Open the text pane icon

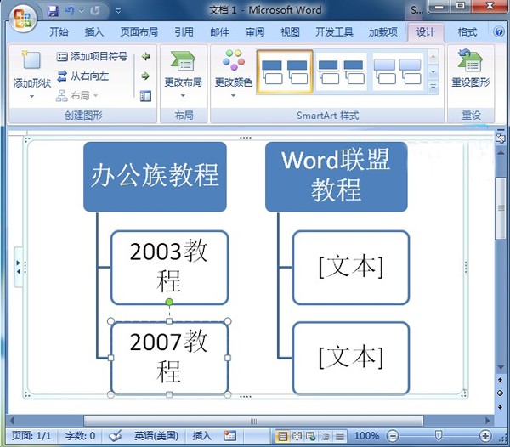coord(145,96)
